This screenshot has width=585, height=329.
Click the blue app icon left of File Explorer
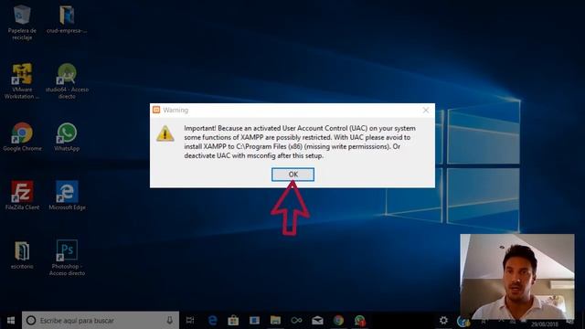coord(254,320)
